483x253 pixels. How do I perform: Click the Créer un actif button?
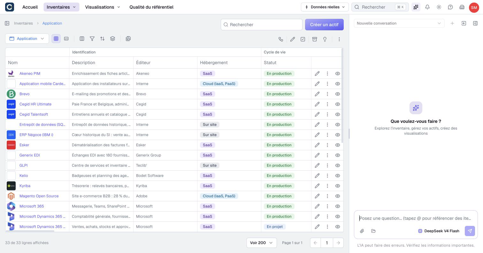tap(324, 25)
